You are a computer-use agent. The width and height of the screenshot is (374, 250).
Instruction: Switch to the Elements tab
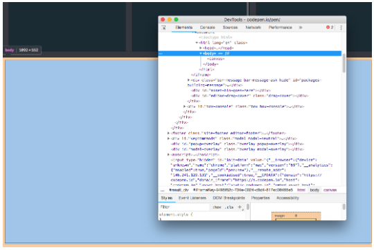point(184,28)
